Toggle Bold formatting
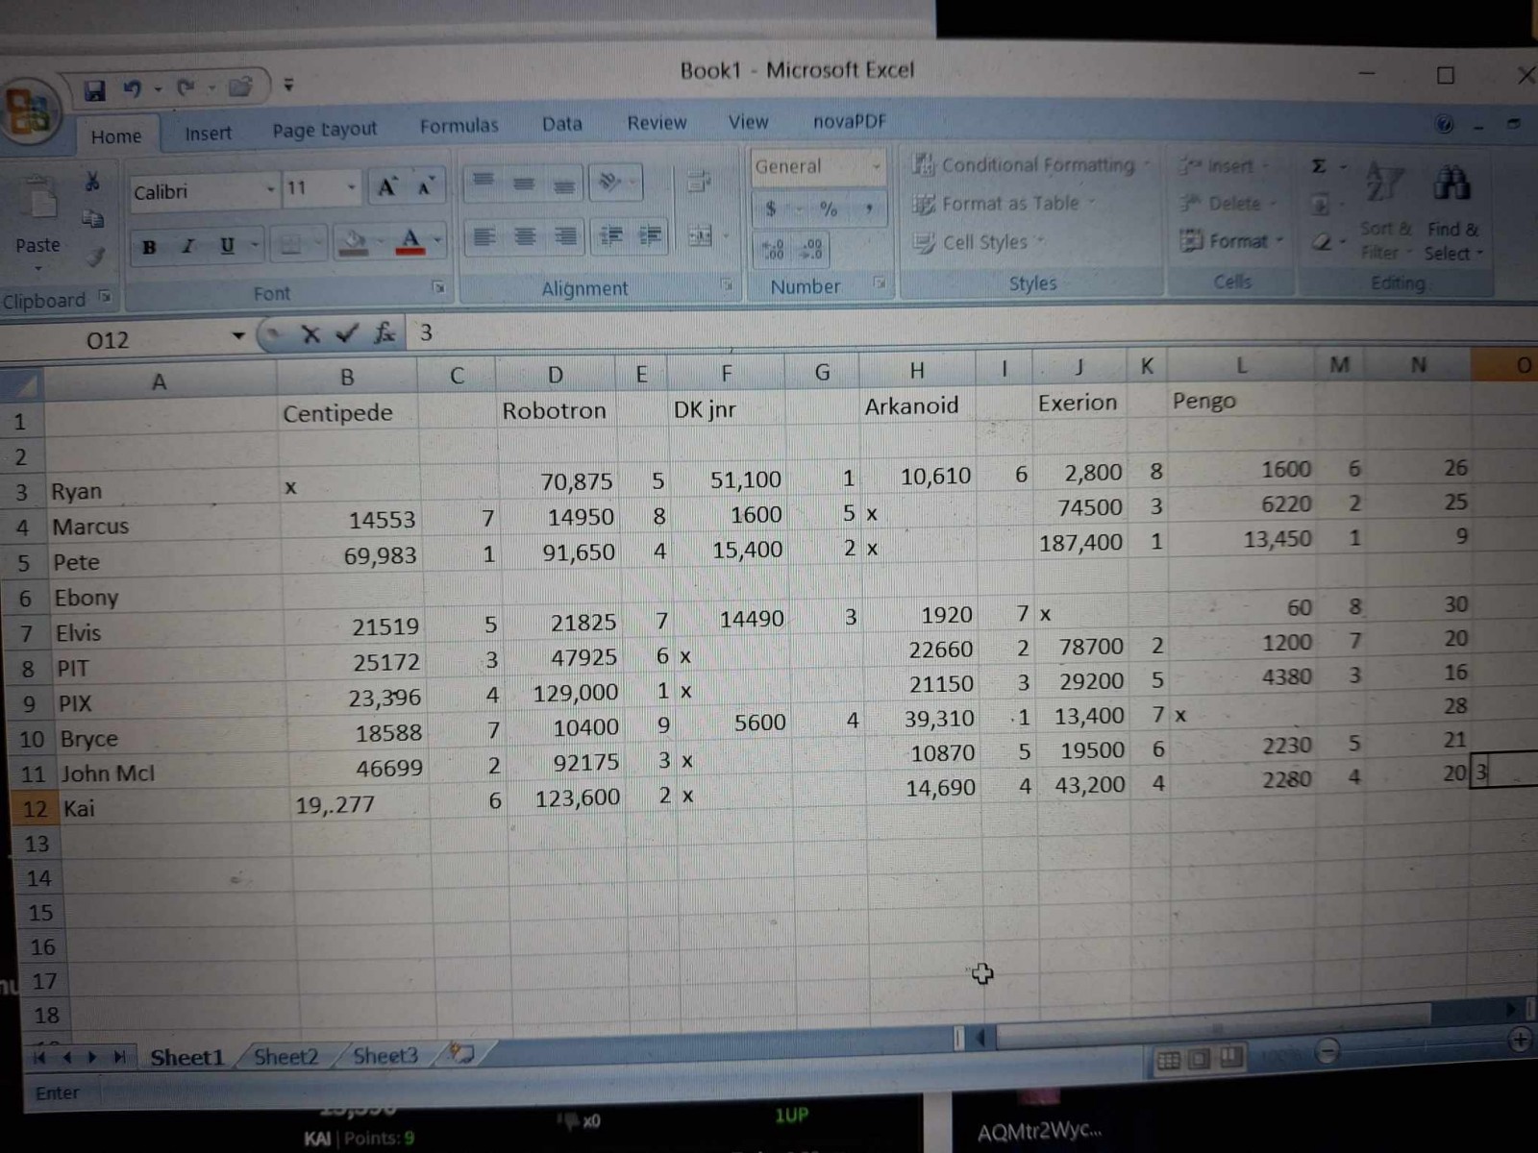1538x1153 pixels. point(149,247)
